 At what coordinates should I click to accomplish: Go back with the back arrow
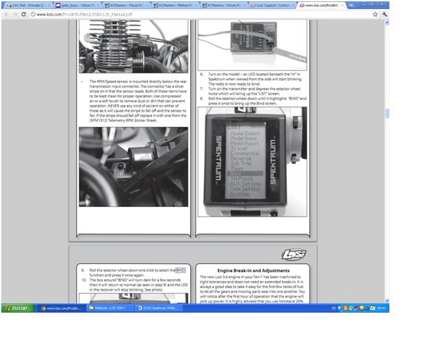point(7,14)
